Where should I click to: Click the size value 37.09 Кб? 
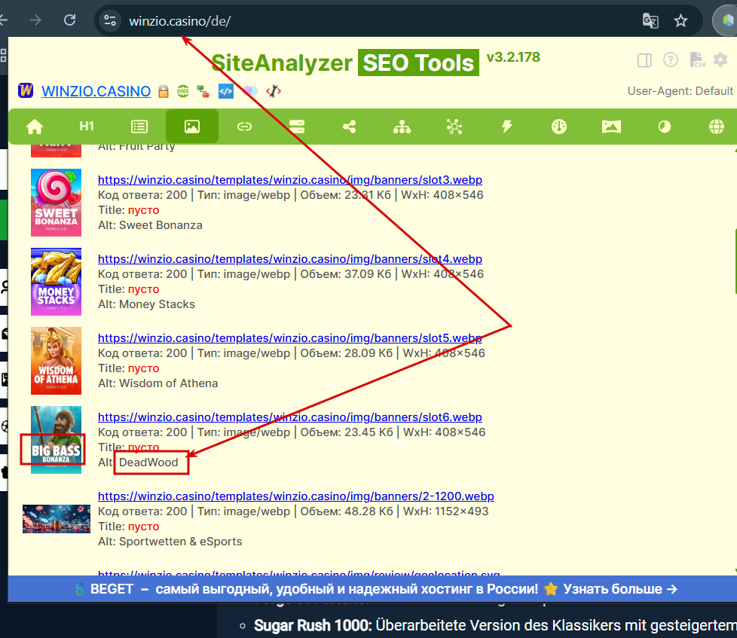368,274
